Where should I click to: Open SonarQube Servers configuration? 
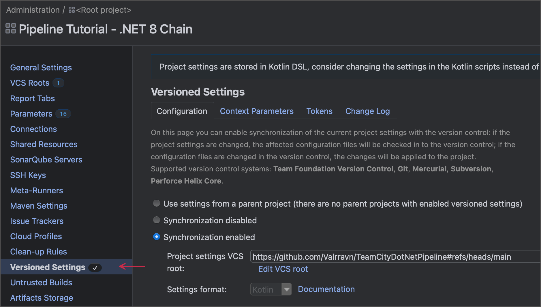[46, 160]
